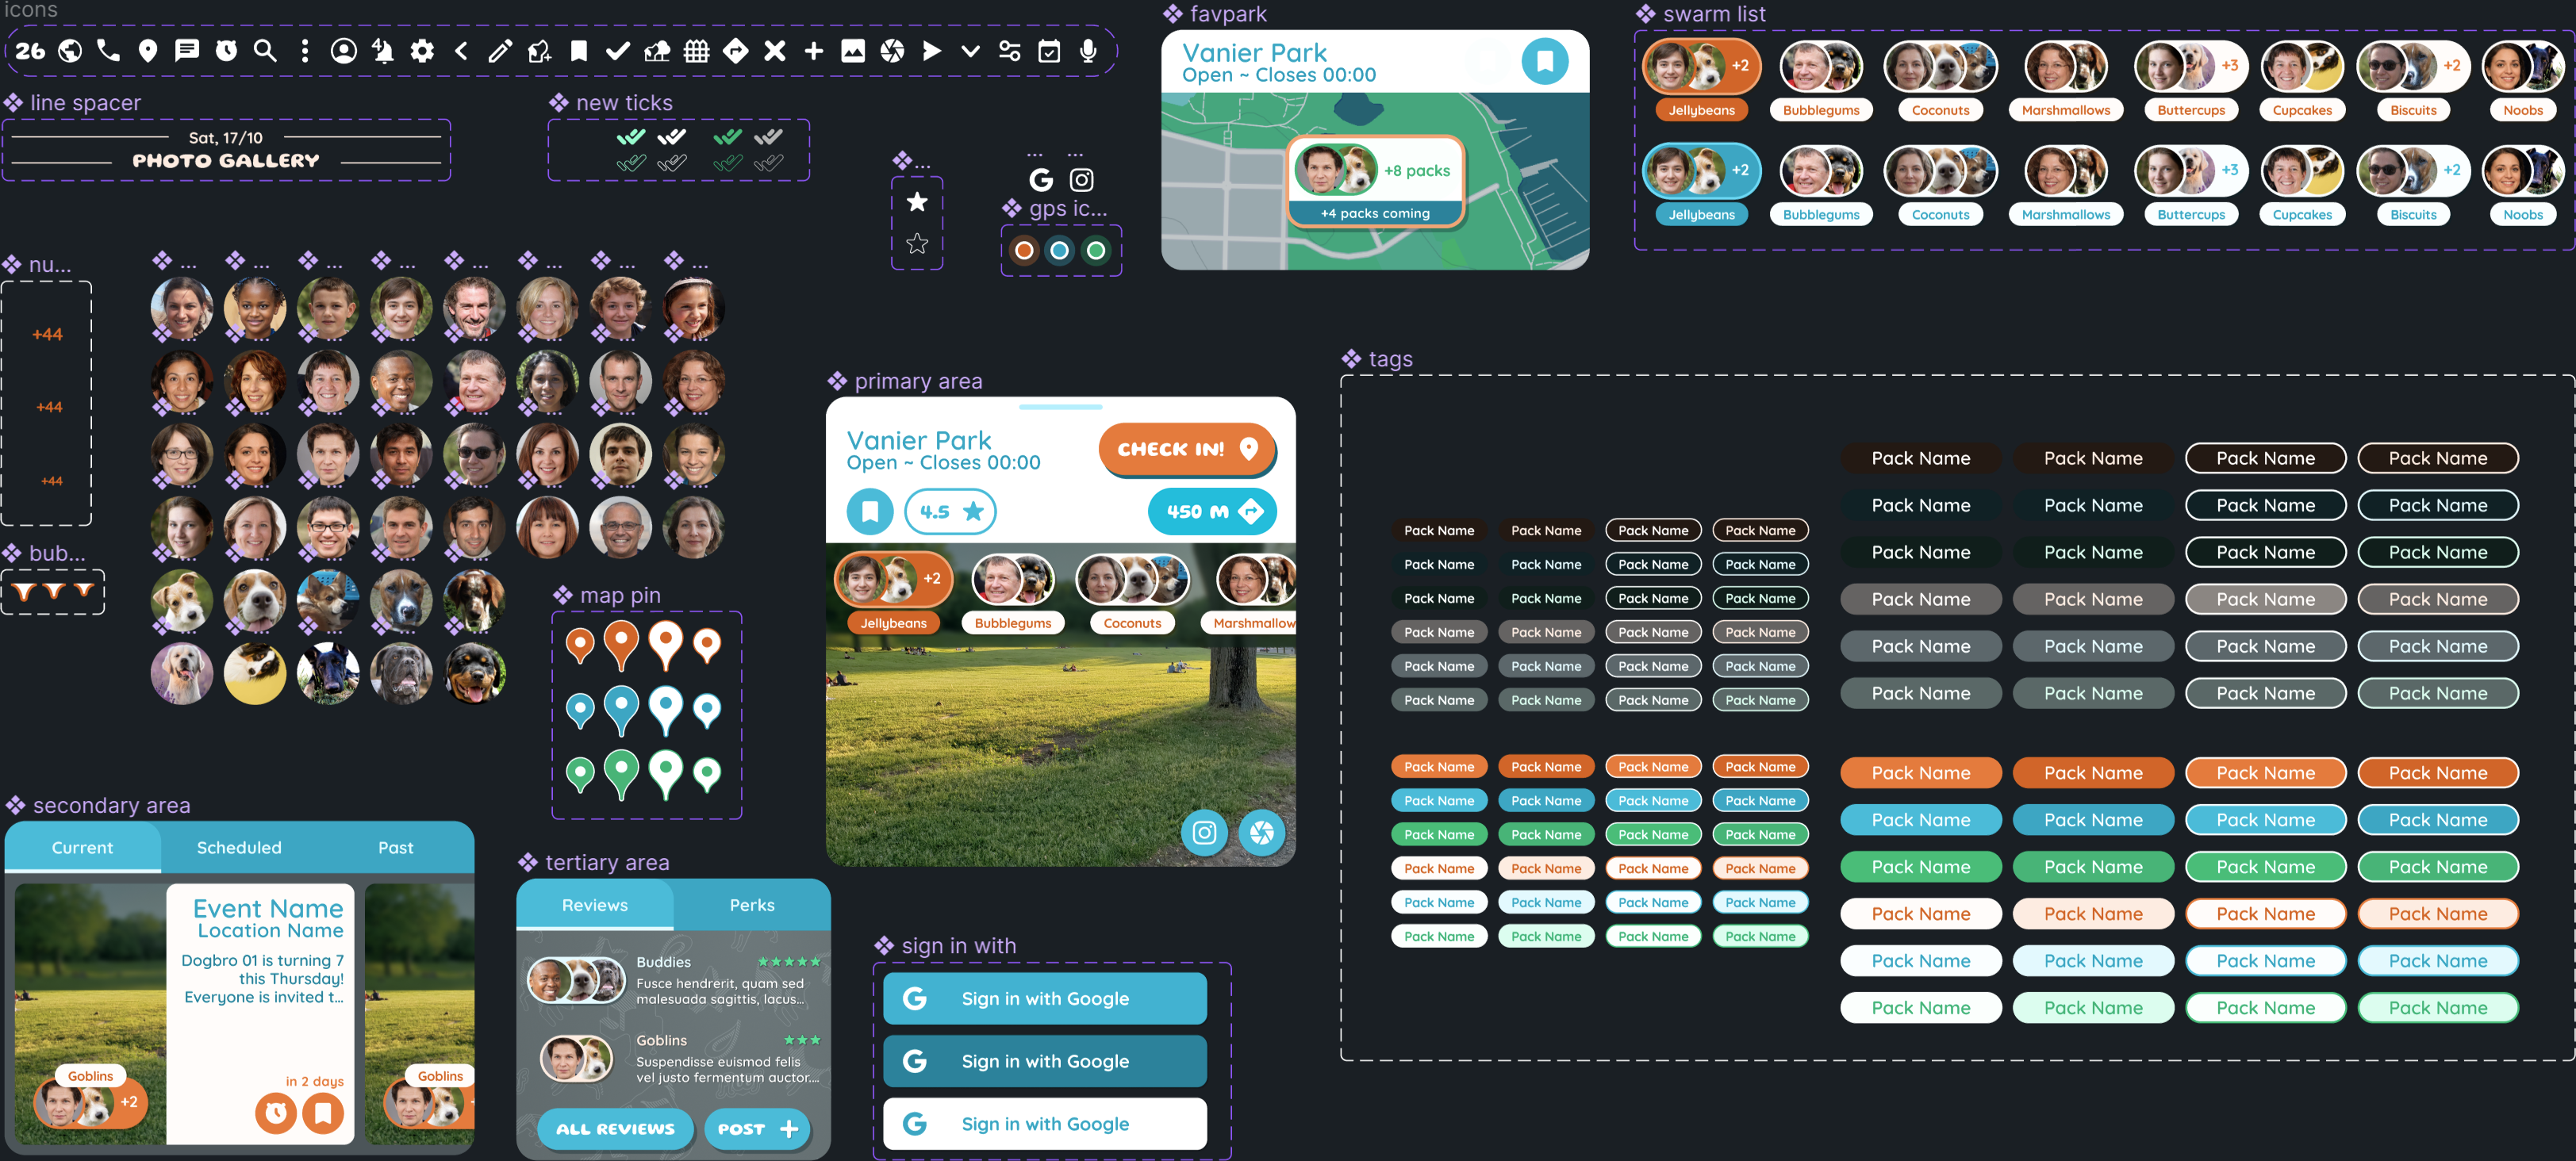Click the down chevron in icons row
The height and width of the screenshot is (1161, 2576).
(x=970, y=51)
